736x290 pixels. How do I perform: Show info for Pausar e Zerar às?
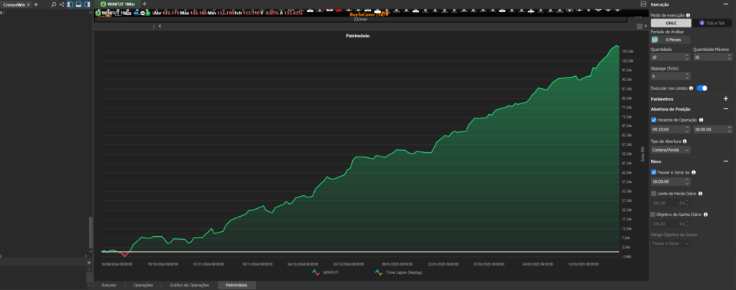point(694,172)
